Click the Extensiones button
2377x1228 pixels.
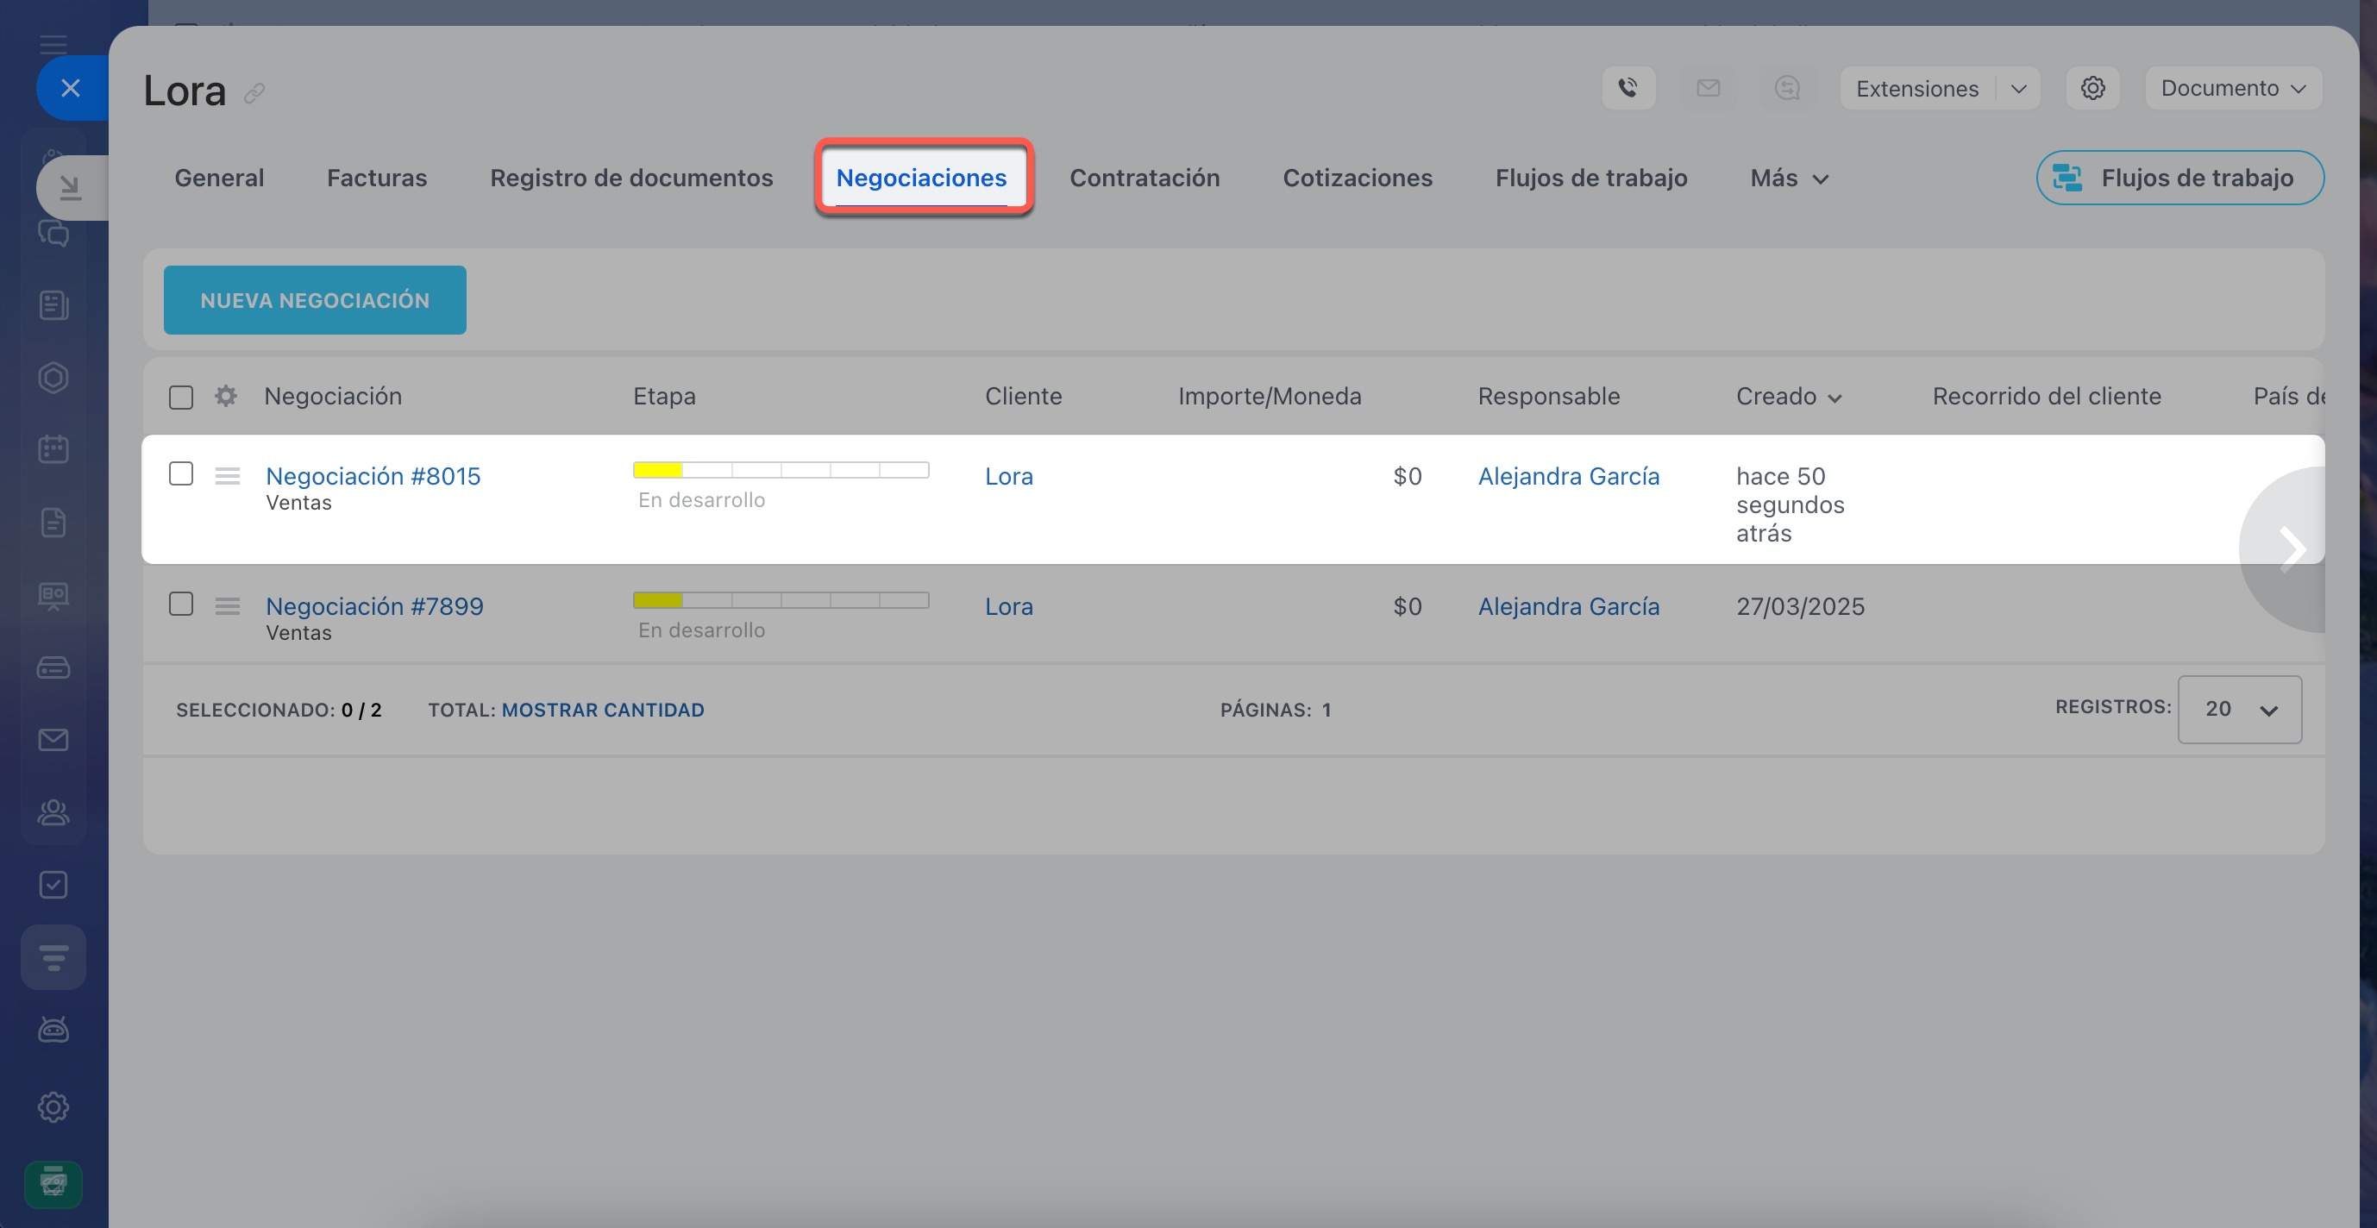(1916, 89)
